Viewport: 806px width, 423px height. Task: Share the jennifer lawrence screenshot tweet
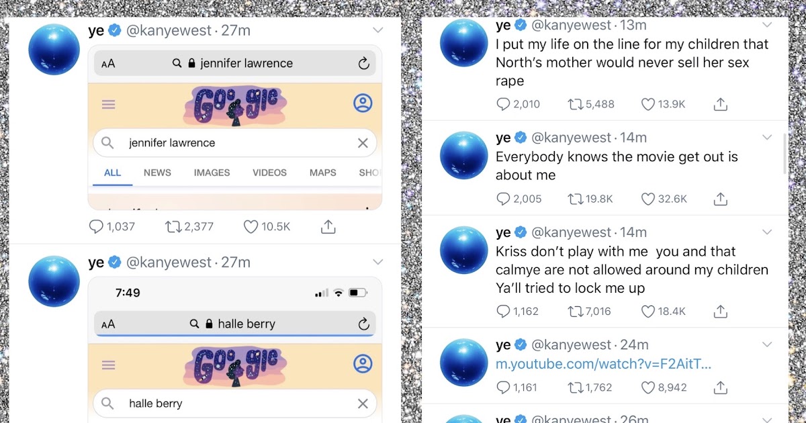pos(328,227)
